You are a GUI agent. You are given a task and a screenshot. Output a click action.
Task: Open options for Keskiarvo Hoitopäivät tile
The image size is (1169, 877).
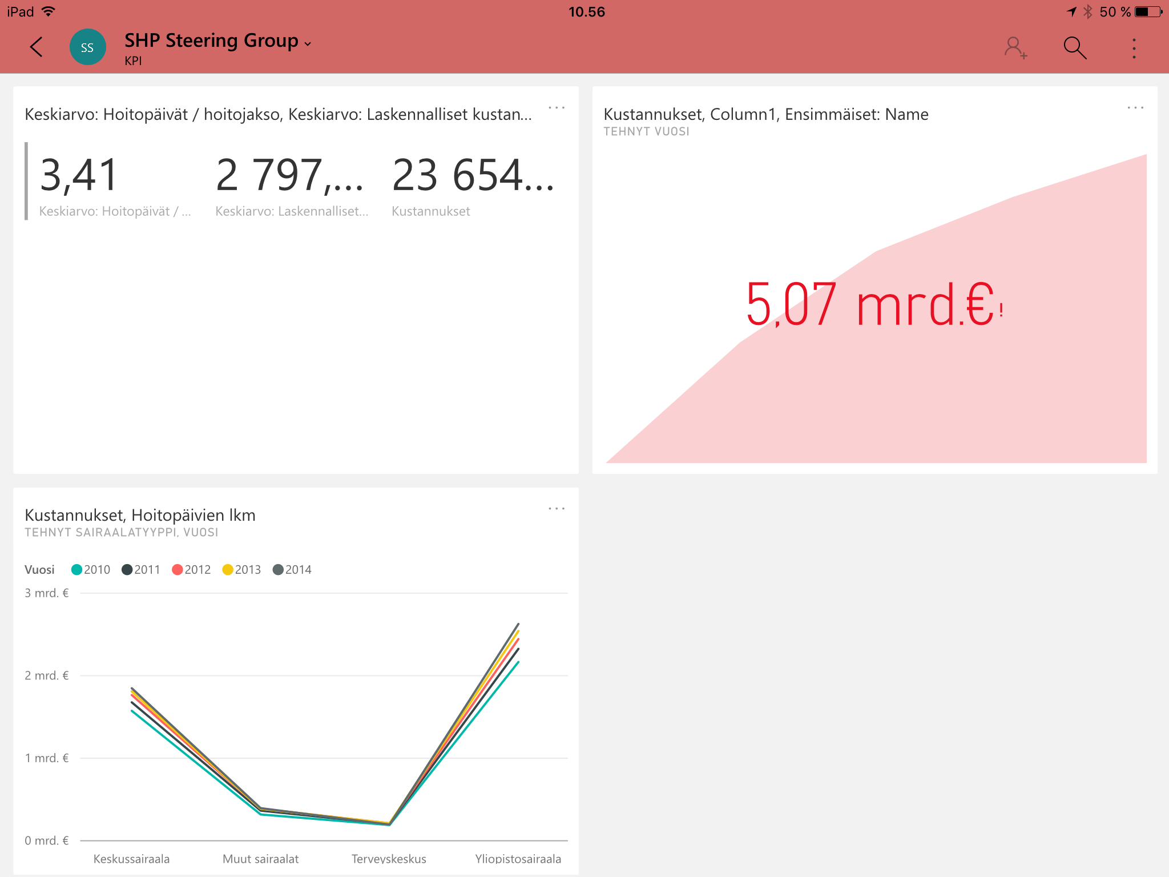(x=557, y=107)
